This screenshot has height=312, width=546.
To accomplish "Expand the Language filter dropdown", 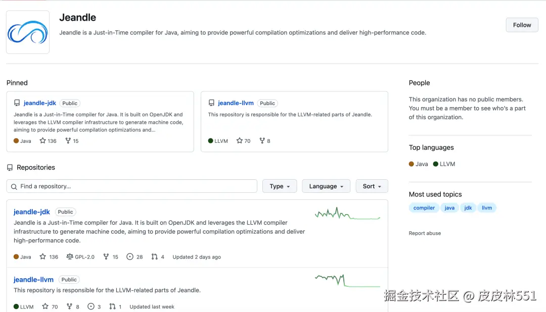I will click(x=326, y=186).
